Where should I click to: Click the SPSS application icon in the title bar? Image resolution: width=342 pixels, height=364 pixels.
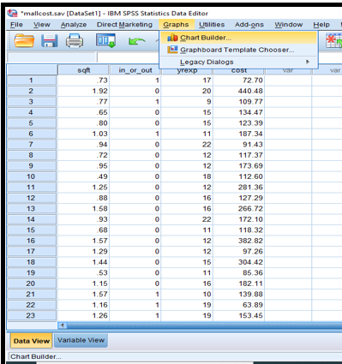click(x=13, y=13)
